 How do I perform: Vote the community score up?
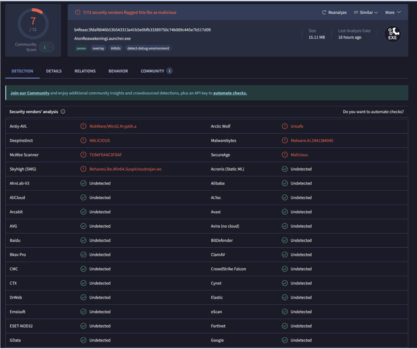tap(50, 45)
